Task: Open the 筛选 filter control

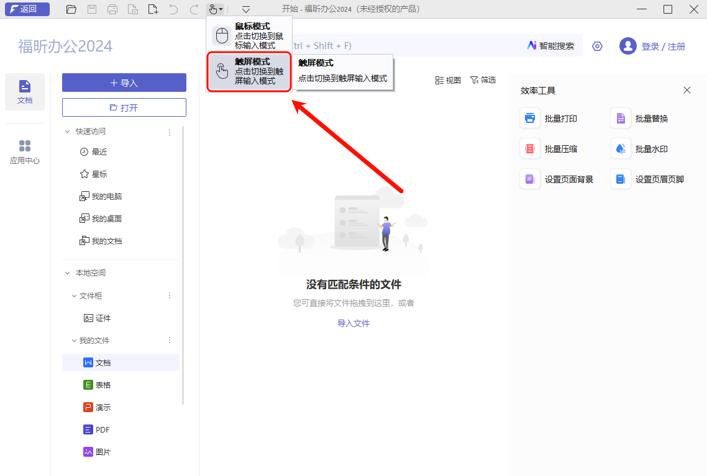Action: [483, 79]
